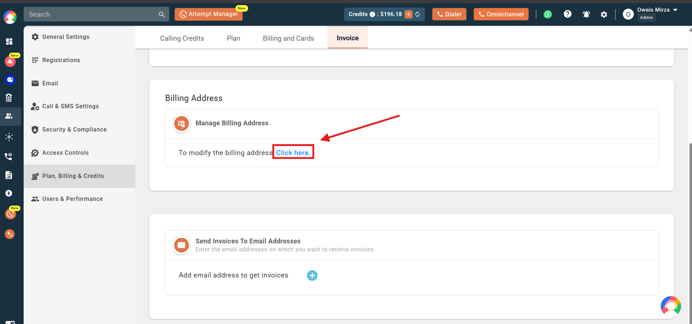
Task: Click the Send Invoices envelope icon
Action: click(x=182, y=245)
